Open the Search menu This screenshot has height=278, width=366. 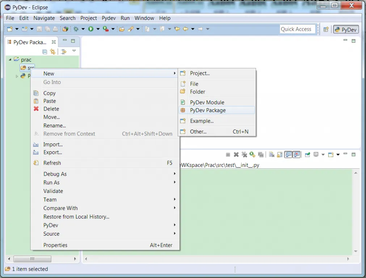coord(67,18)
